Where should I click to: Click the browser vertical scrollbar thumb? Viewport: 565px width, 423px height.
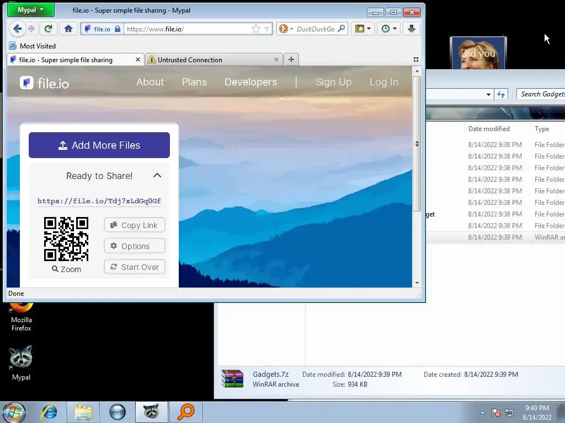pyautogui.click(x=417, y=144)
